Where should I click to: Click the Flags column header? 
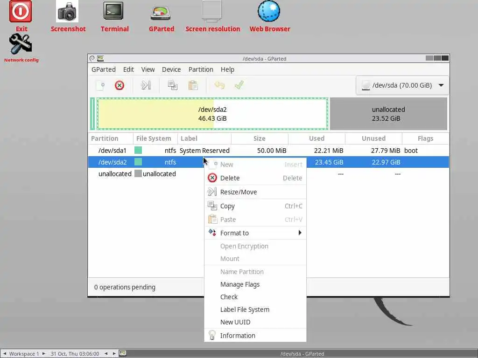click(x=426, y=138)
